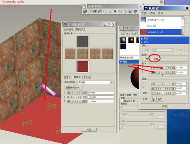Switch to the 位置 tab in room editor
The width and height of the screenshot is (190, 144).
[68, 77]
